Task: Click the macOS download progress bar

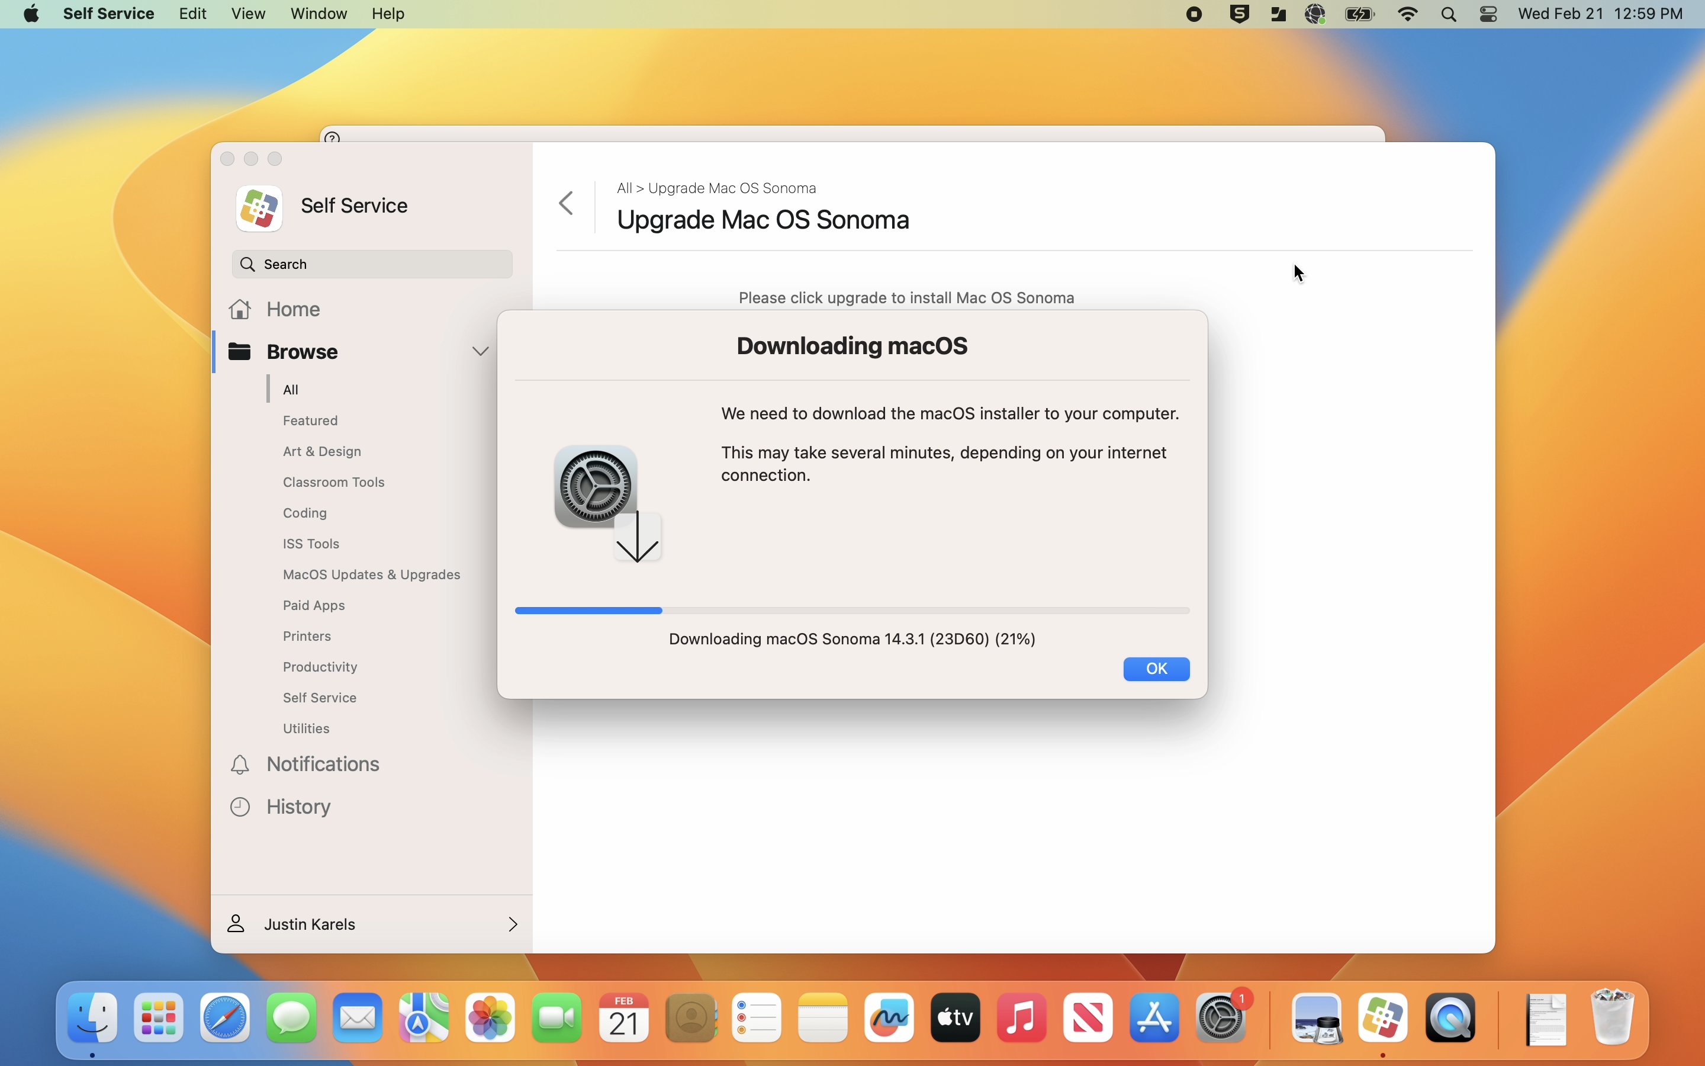Action: (x=852, y=611)
